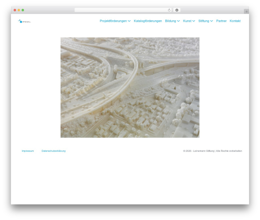Image resolution: width=260 pixels, height=220 pixels.
Task: Open a new tab with plus button
Action: click(246, 11)
